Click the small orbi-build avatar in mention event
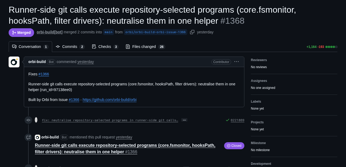This screenshot has width=346, height=167. [x=38, y=137]
